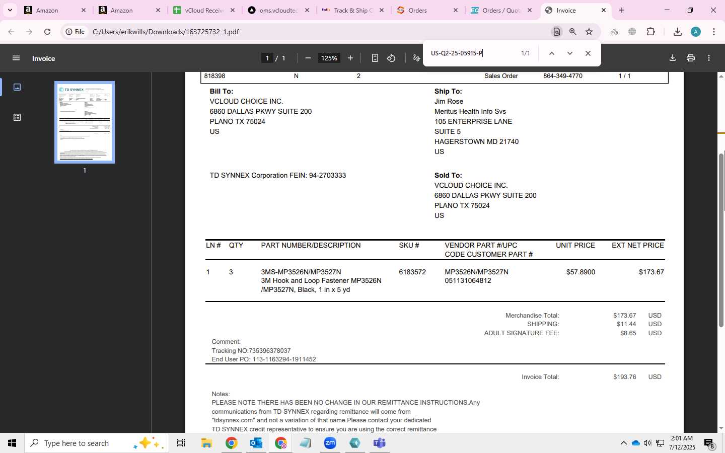The height and width of the screenshot is (453, 725).
Task: Open the Extensions puzzle icon
Action: [650, 32]
